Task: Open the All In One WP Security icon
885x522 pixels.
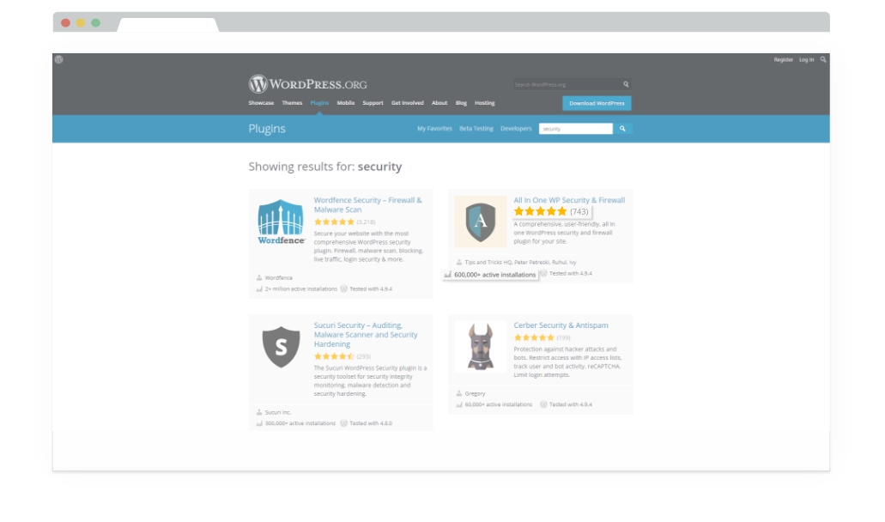Action: pos(481,222)
